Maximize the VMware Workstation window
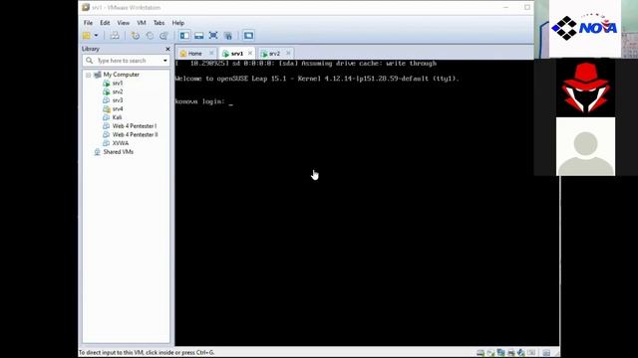 (x=527, y=7)
